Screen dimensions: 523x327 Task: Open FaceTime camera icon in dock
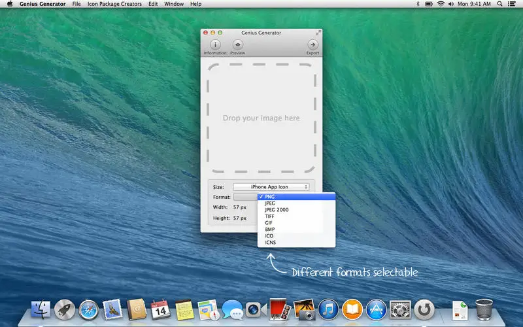[x=256, y=309]
